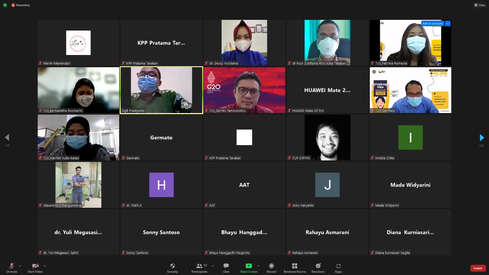Open more options on Febrina Romasta's tile
The width and height of the screenshot is (489, 275).
tap(448, 23)
